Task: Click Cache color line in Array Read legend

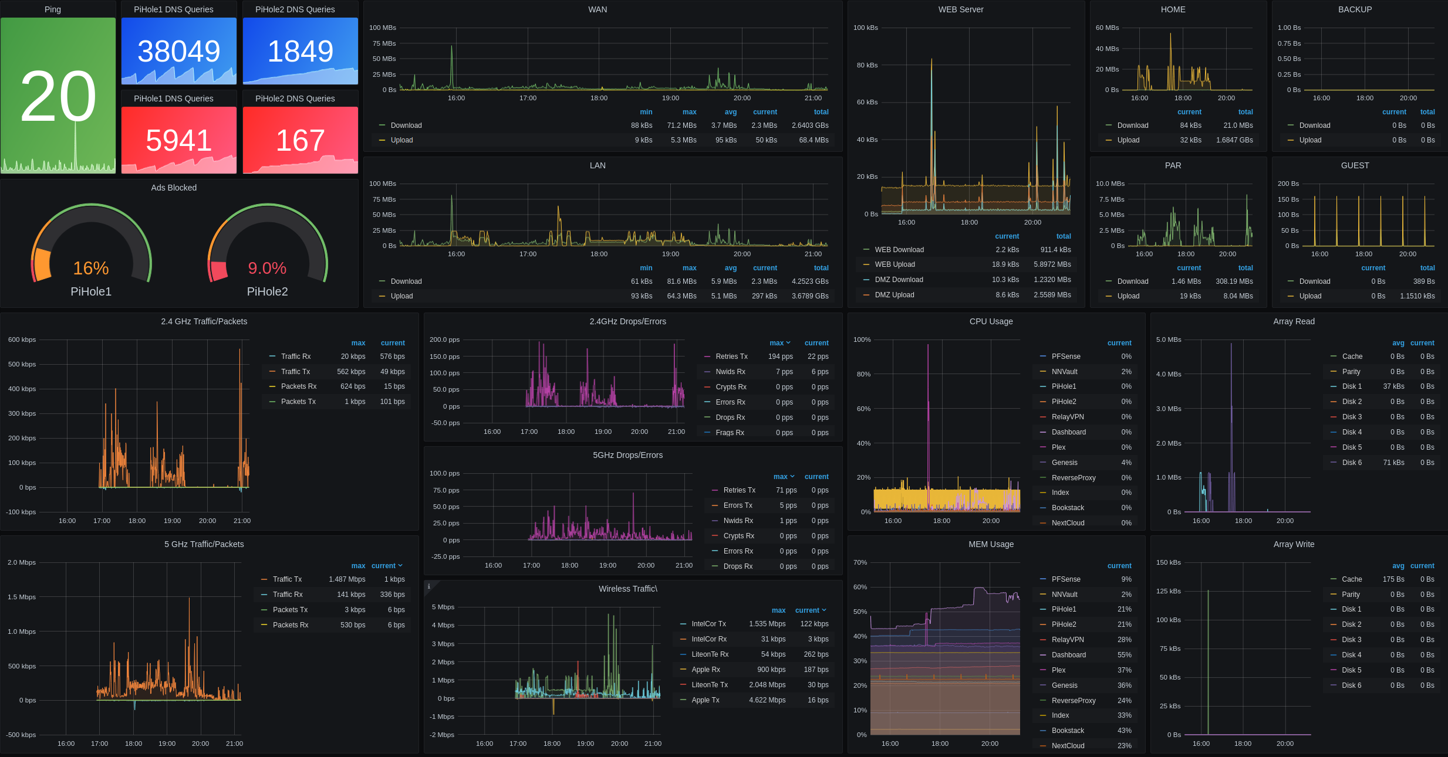Action: tap(1334, 357)
